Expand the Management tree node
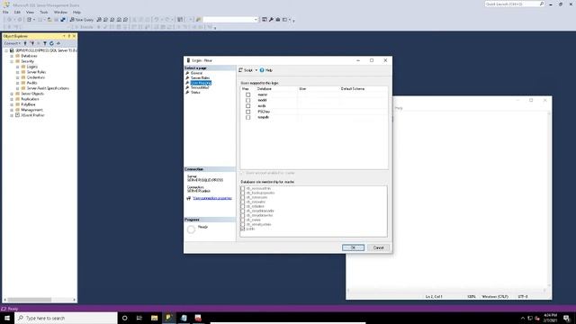 12,110
